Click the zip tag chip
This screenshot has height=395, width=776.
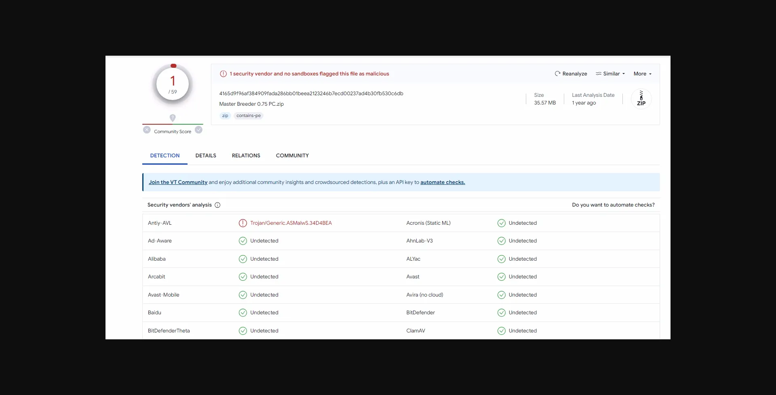pyautogui.click(x=225, y=116)
